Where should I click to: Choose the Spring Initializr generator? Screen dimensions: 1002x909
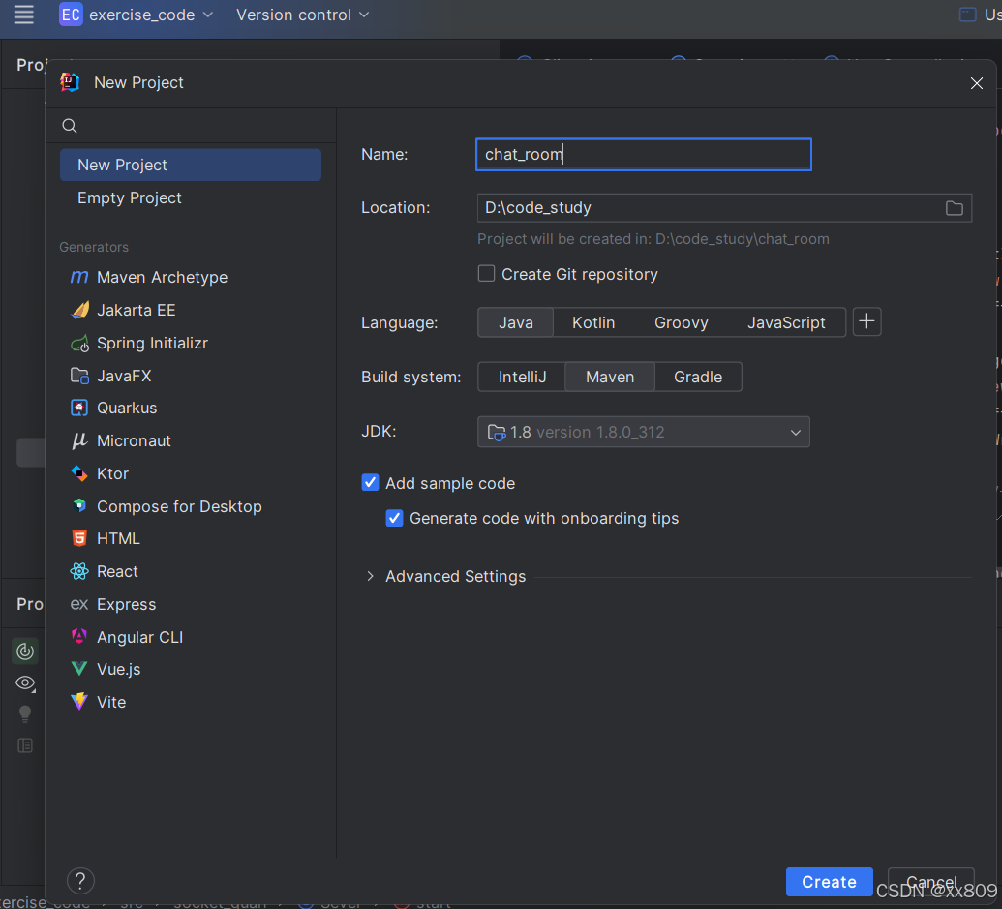pyautogui.click(x=139, y=343)
